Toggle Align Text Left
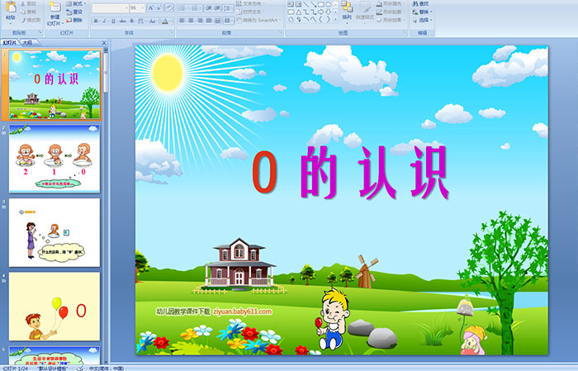578x371 pixels. pyautogui.click(x=182, y=21)
